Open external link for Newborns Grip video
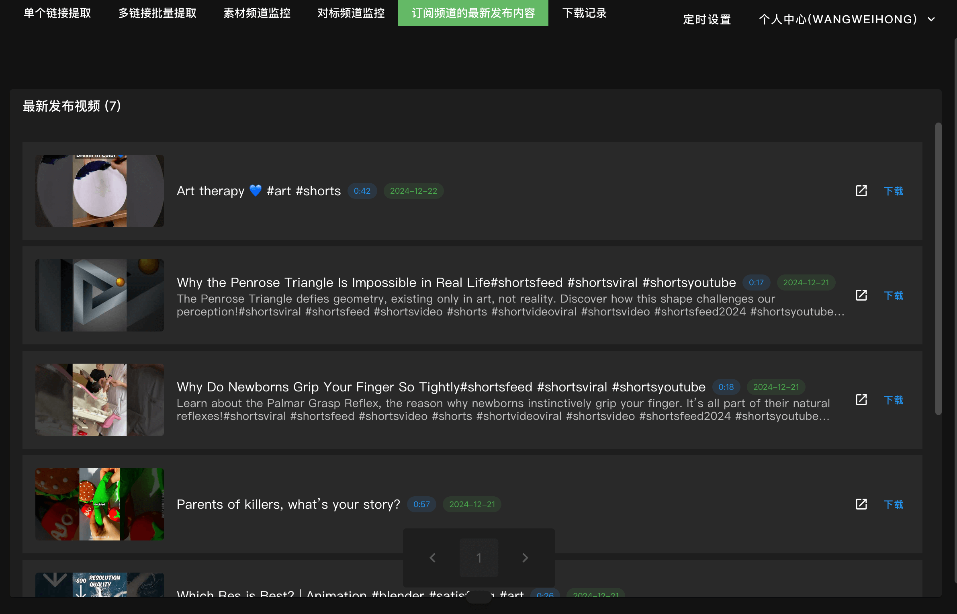957x614 pixels. click(x=861, y=400)
